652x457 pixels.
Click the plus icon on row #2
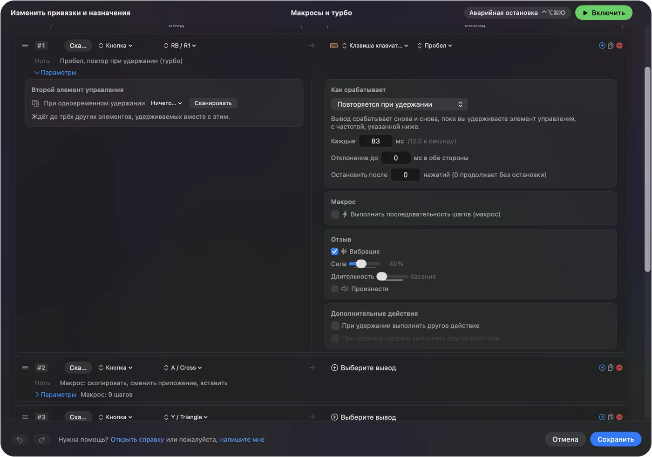[x=602, y=368]
